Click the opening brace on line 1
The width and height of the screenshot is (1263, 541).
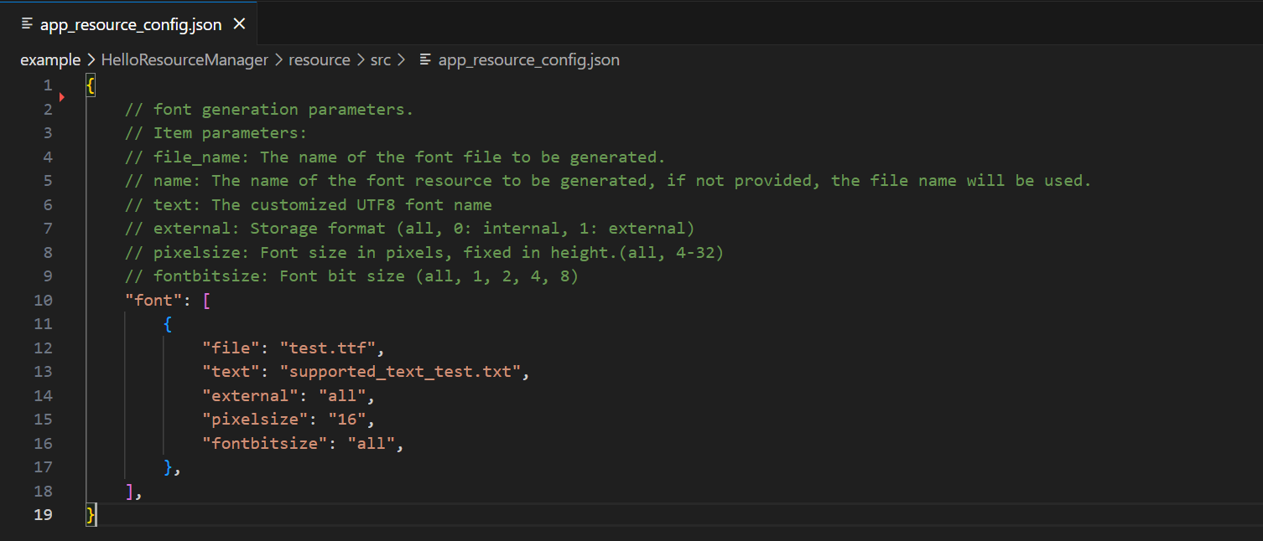[91, 85]
